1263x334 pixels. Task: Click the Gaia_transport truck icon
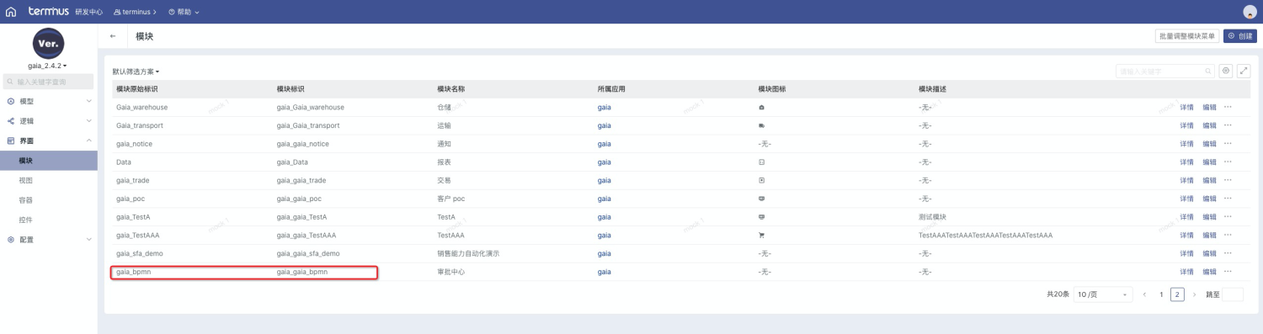pyautogui.click(x=761, y=125)
